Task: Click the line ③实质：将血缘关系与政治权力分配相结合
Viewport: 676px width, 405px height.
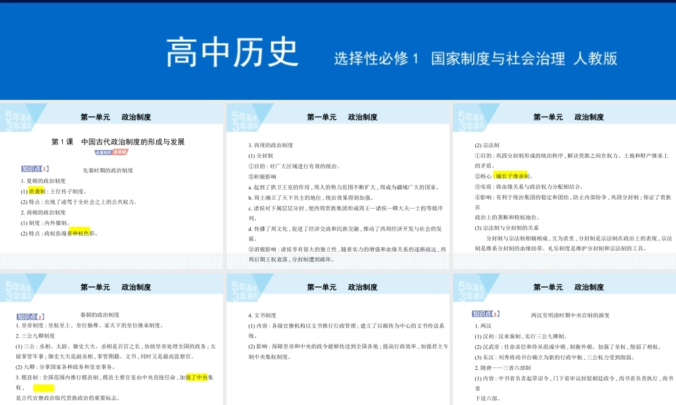Action: pos(529,187)
